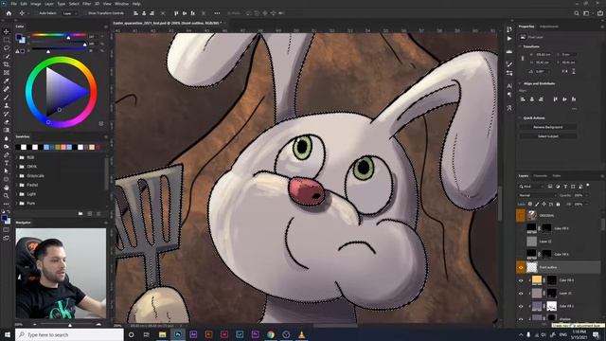Switch to the Paths tab
The width and height of the screenshot is (606, 341).
point(557,176)
